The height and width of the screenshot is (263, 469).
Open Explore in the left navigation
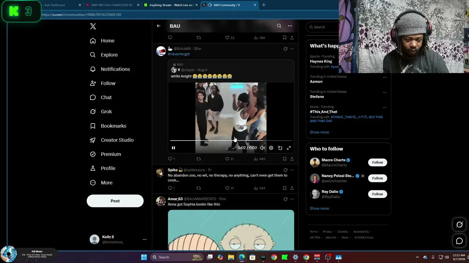coord(104,55)
